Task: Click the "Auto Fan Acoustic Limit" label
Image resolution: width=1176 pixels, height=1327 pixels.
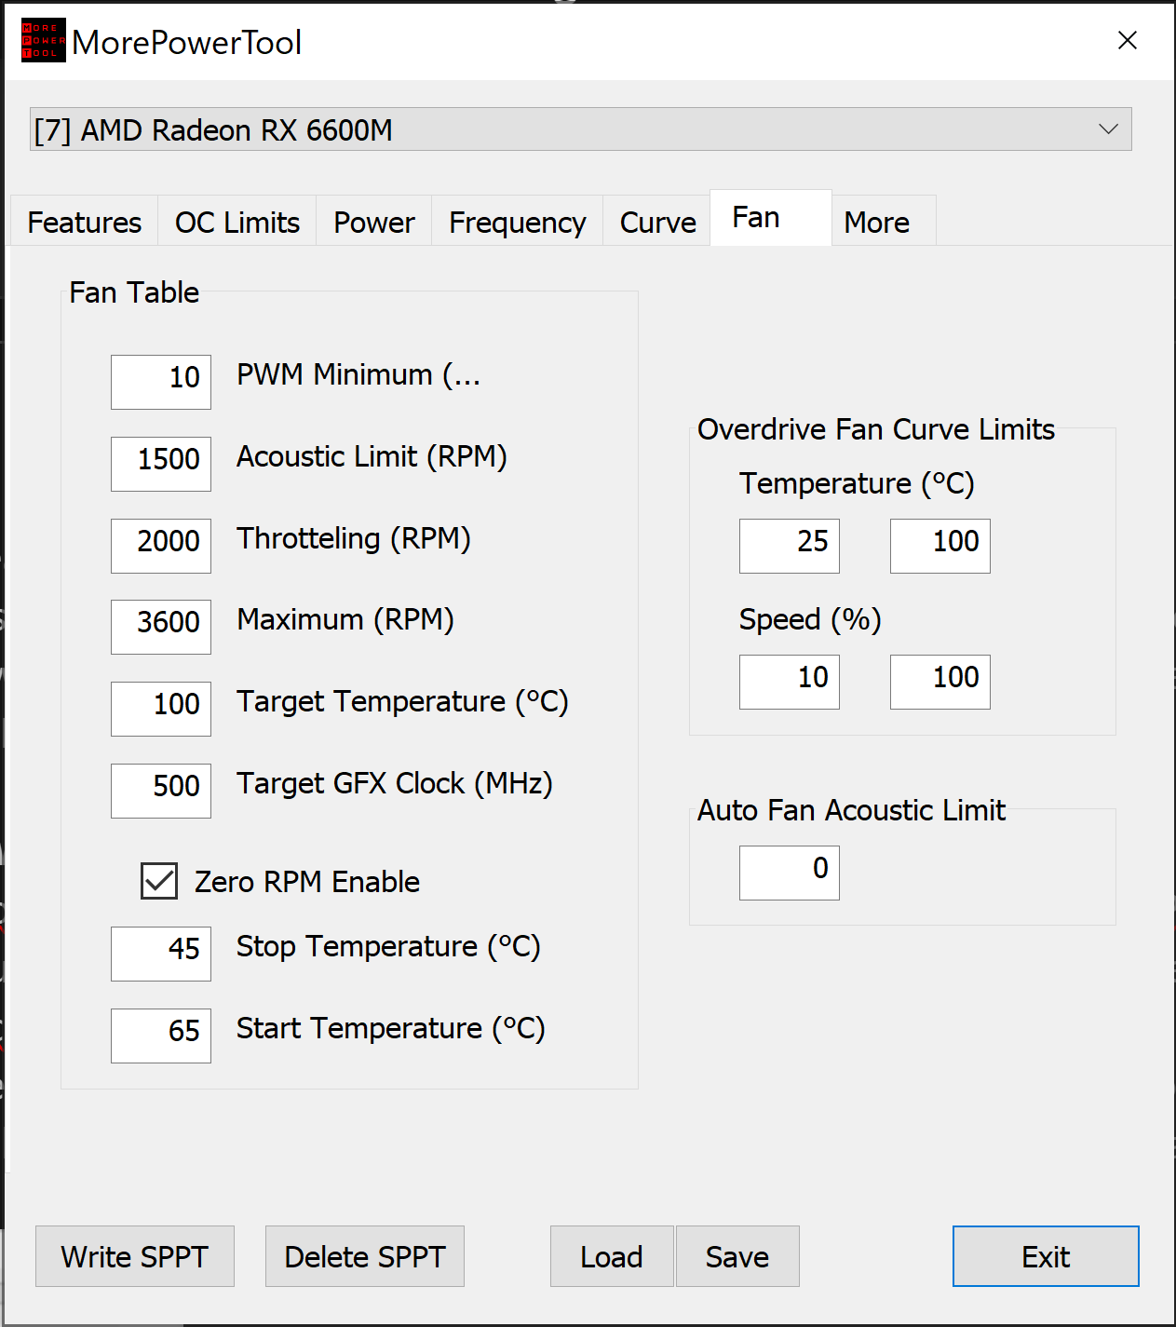Action: coord(852,810)
